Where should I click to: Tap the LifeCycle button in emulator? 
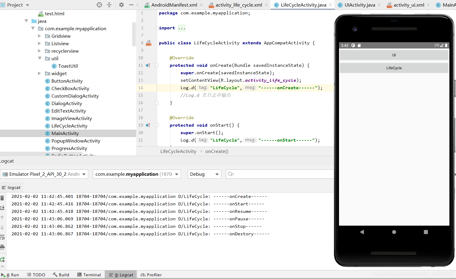pyautogui.click(x=394, y=68)
